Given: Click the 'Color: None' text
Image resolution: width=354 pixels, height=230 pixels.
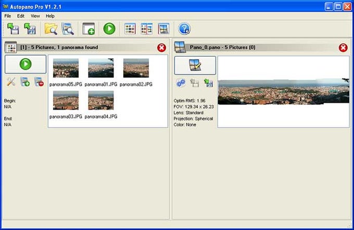Looking at the screenshot, I should (x=185, y=125).
